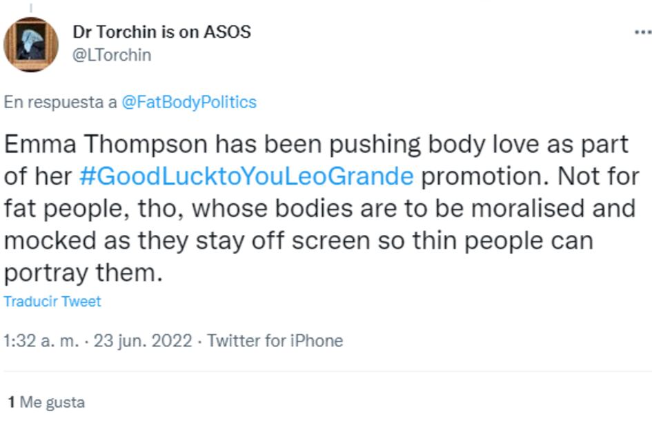View the 1 Me gusta likes list
The width and height of the screenshot is (652, 427).
click(x=46, y=402)
